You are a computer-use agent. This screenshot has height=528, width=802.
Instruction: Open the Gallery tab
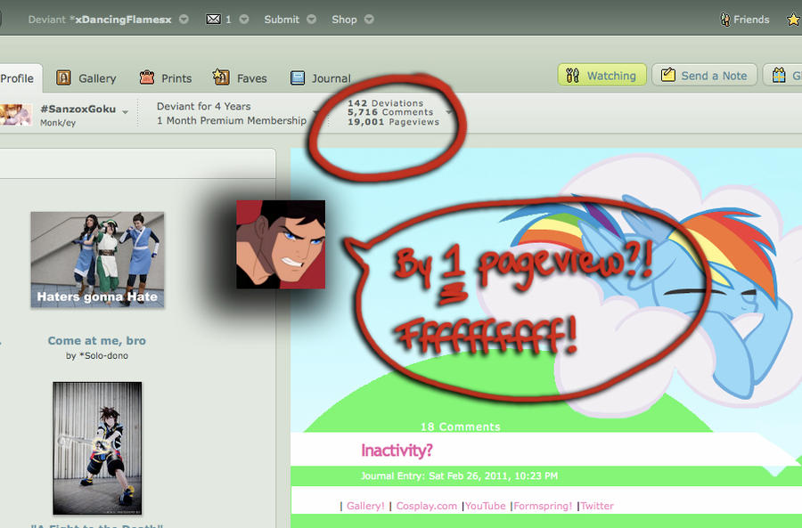point(86,78)
